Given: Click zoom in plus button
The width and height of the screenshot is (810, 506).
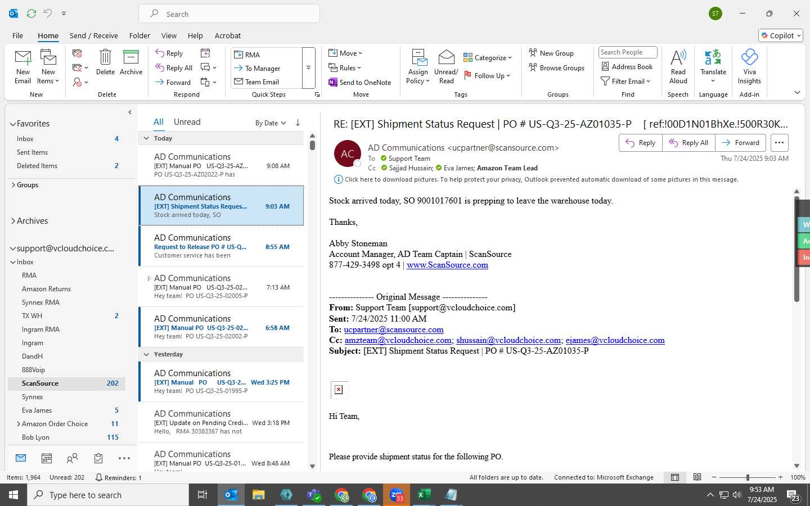Looking at the screenshot, I should pos(780,477).
